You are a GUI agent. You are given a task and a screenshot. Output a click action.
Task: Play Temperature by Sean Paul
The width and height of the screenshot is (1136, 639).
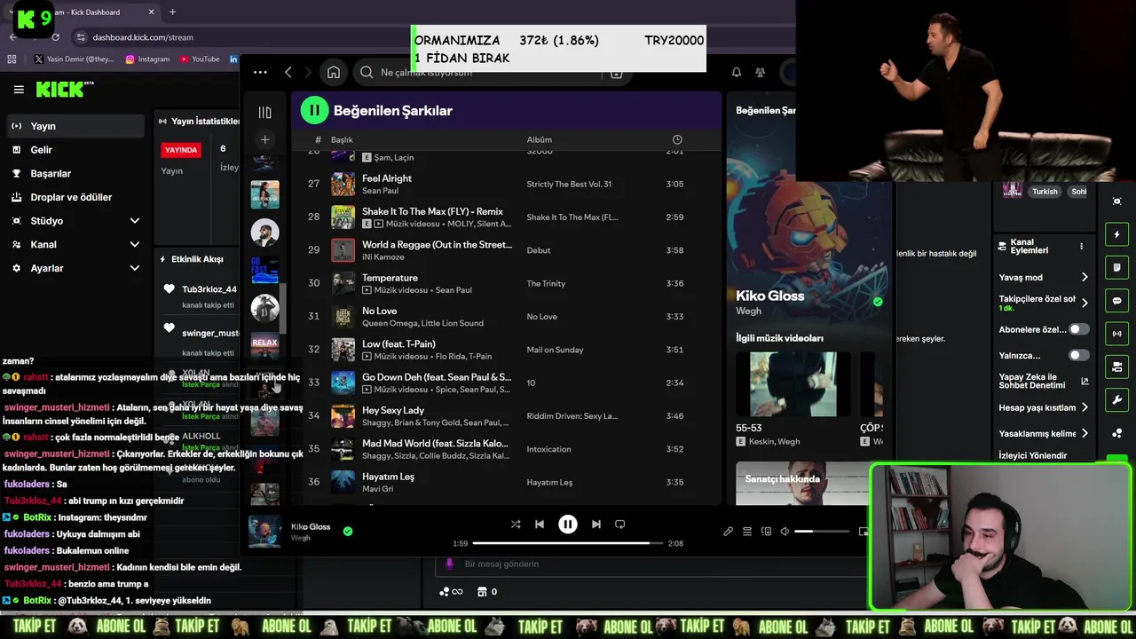[507, 283]
